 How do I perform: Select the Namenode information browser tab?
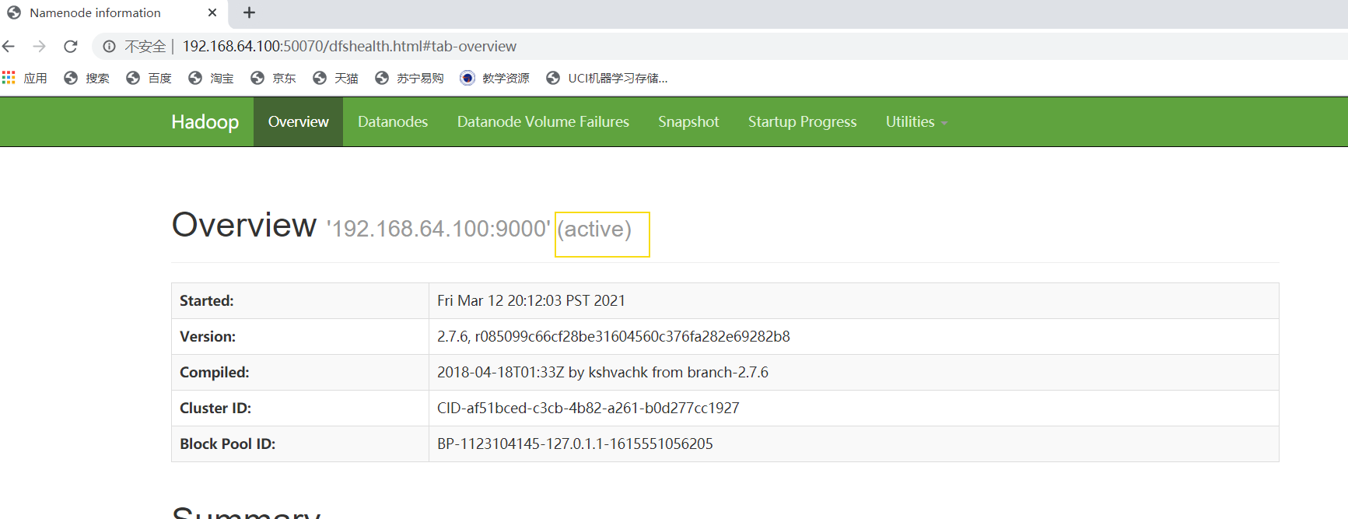pos(114,13)
